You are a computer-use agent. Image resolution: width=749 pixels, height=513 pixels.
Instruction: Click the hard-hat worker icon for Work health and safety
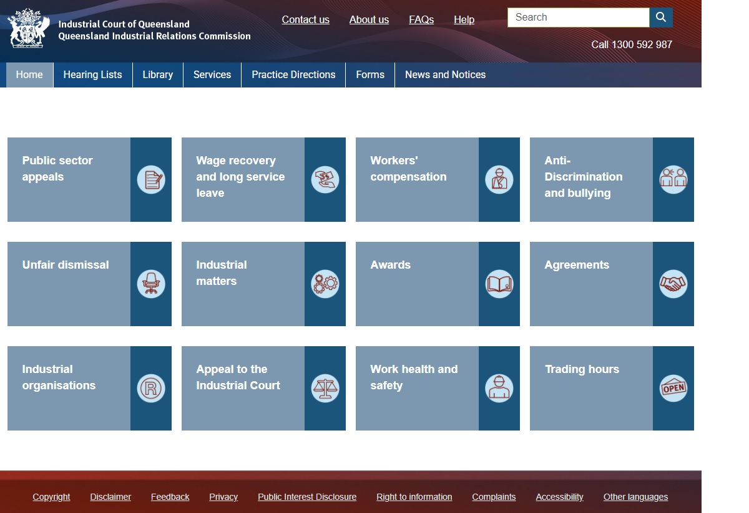499,389
